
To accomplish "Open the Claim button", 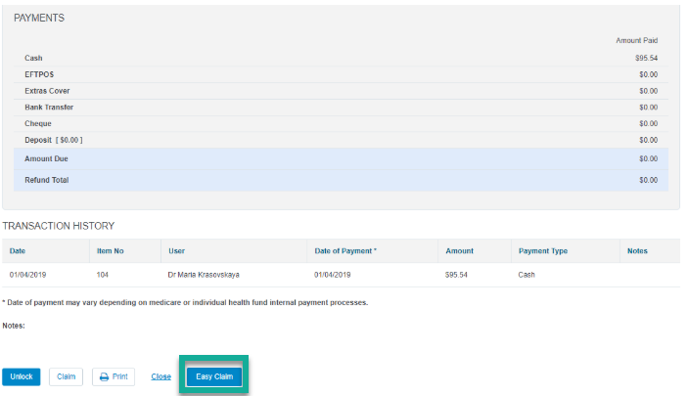I will click(x=66, y=376).
